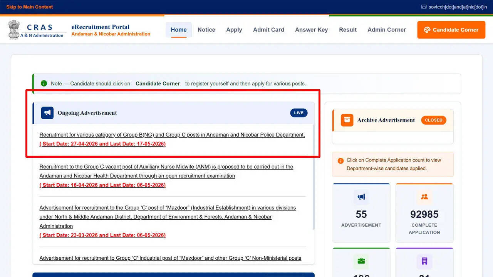493x277 pixels.
Task: Click the purple building stat icon
Action: point(424,261)
